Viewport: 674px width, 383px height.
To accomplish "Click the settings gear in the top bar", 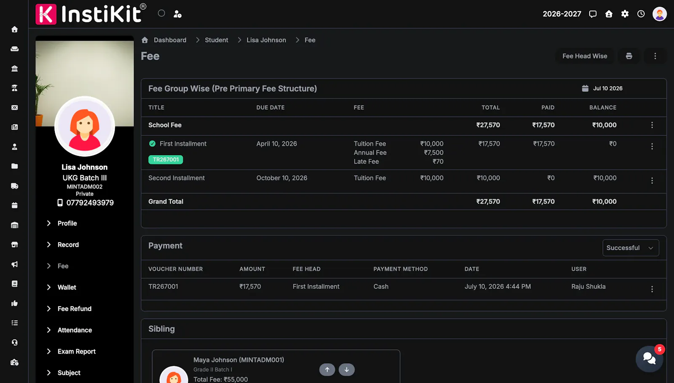I will [x=625, y=14].
